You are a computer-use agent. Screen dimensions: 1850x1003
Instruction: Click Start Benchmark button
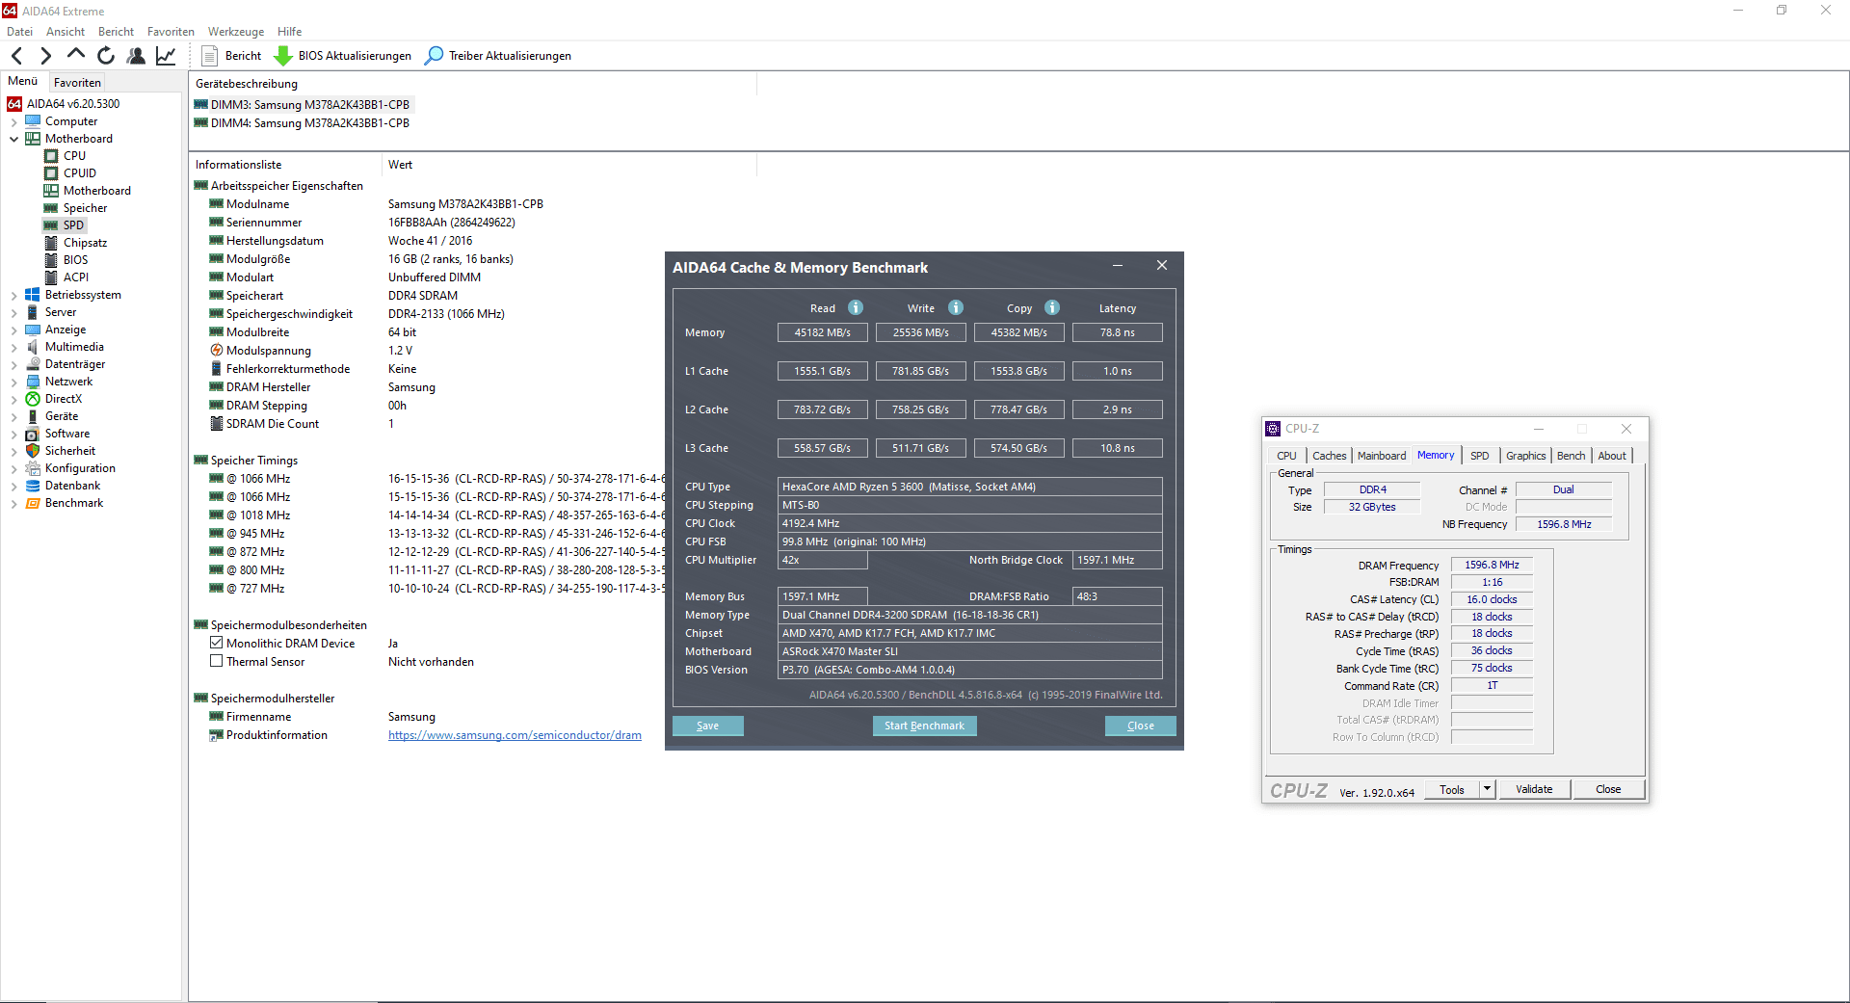click(925, 726)
